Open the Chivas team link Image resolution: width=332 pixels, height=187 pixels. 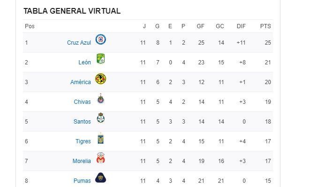coord(82,102)
